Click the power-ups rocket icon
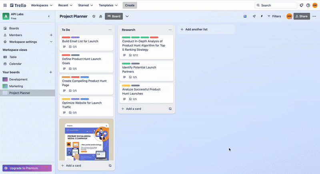 [254, 16]
